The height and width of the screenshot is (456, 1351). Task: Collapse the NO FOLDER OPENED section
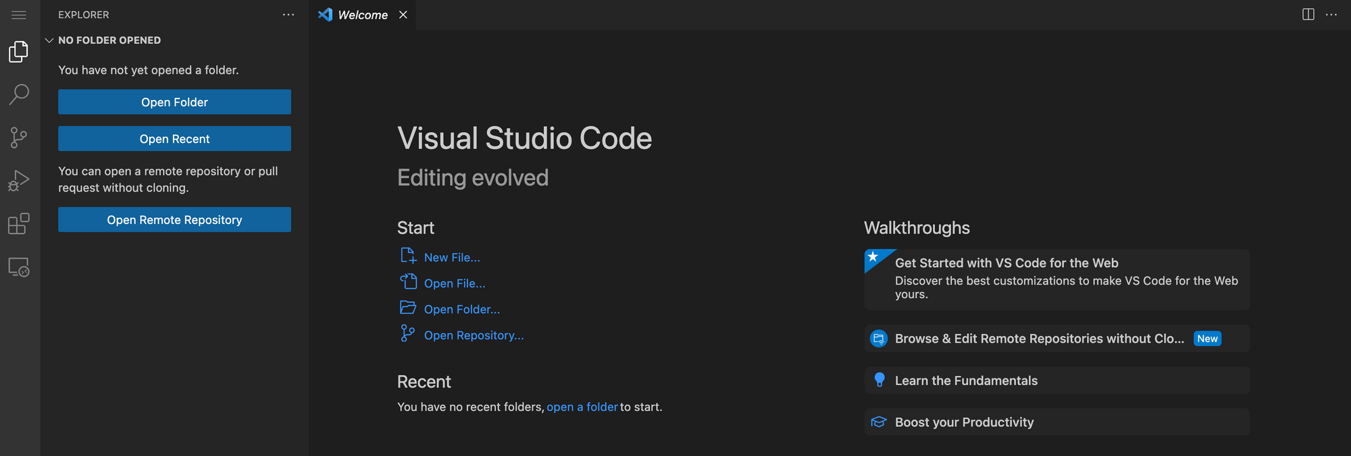tap(49, 40)
